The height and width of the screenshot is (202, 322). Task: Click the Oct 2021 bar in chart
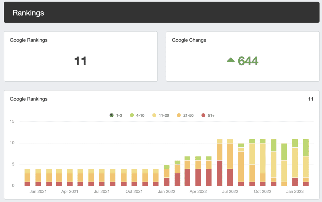click(134, 177)
